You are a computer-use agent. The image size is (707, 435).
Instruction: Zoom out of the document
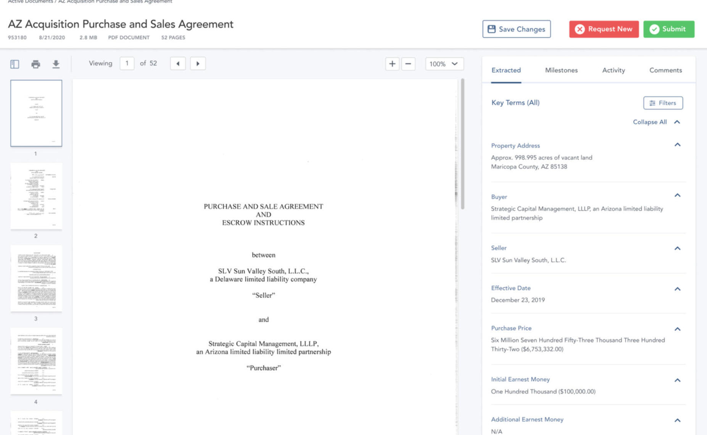pos(408,64)
